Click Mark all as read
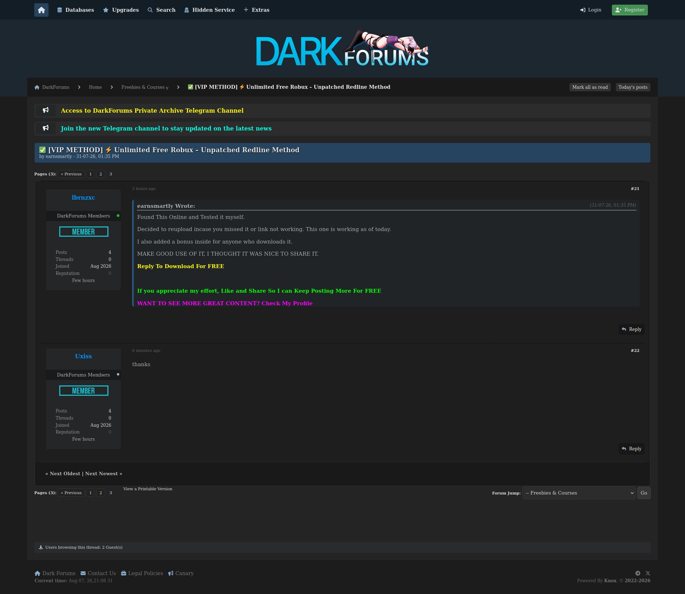The height and width of the screenshot is (594, 685). 590,87
